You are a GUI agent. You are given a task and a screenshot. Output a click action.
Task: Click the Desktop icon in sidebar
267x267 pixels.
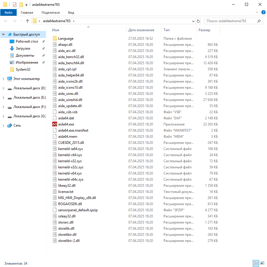pyautogui.click(x=12, y=41)
